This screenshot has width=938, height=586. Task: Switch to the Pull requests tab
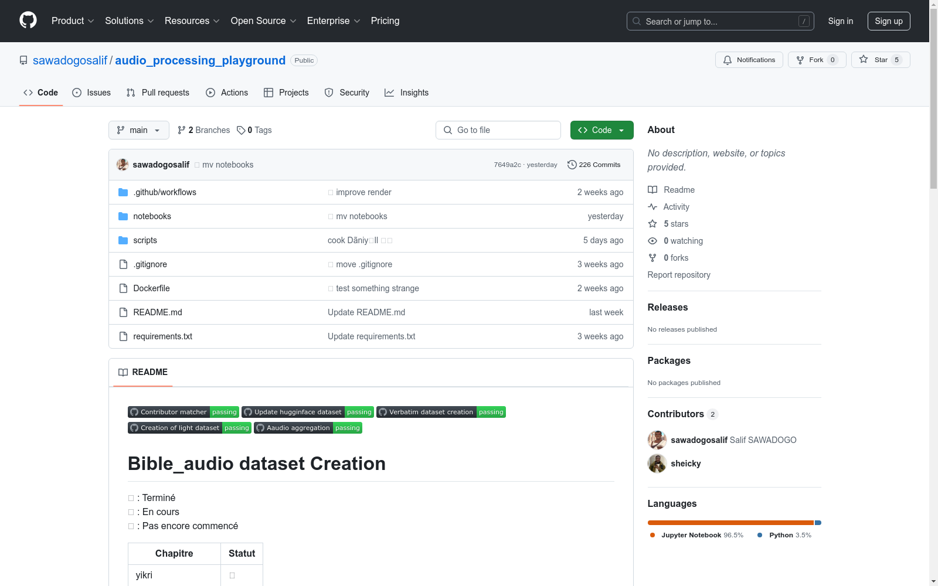click(x=158, y=93)
